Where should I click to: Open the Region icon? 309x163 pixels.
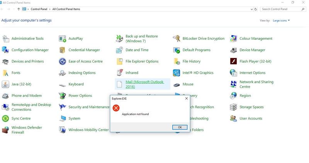pyautogui.click(x=234, y=95)
